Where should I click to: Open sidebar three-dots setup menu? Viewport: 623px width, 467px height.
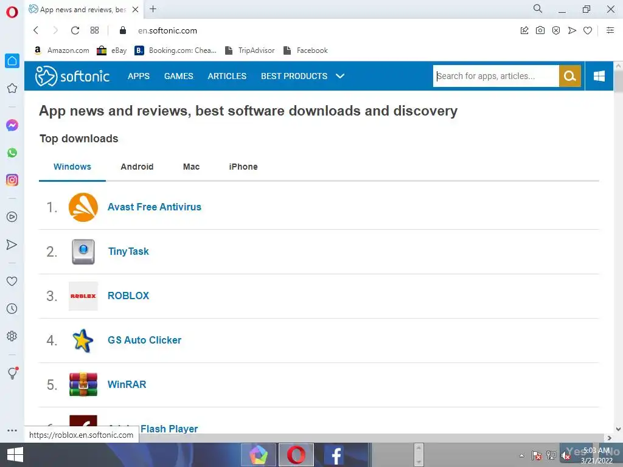click(12, 430)
